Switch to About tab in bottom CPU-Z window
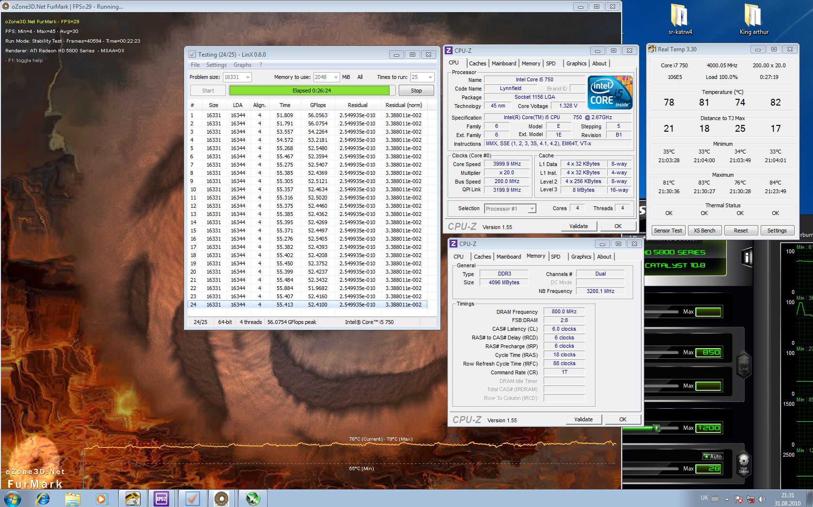 (604, 257)
